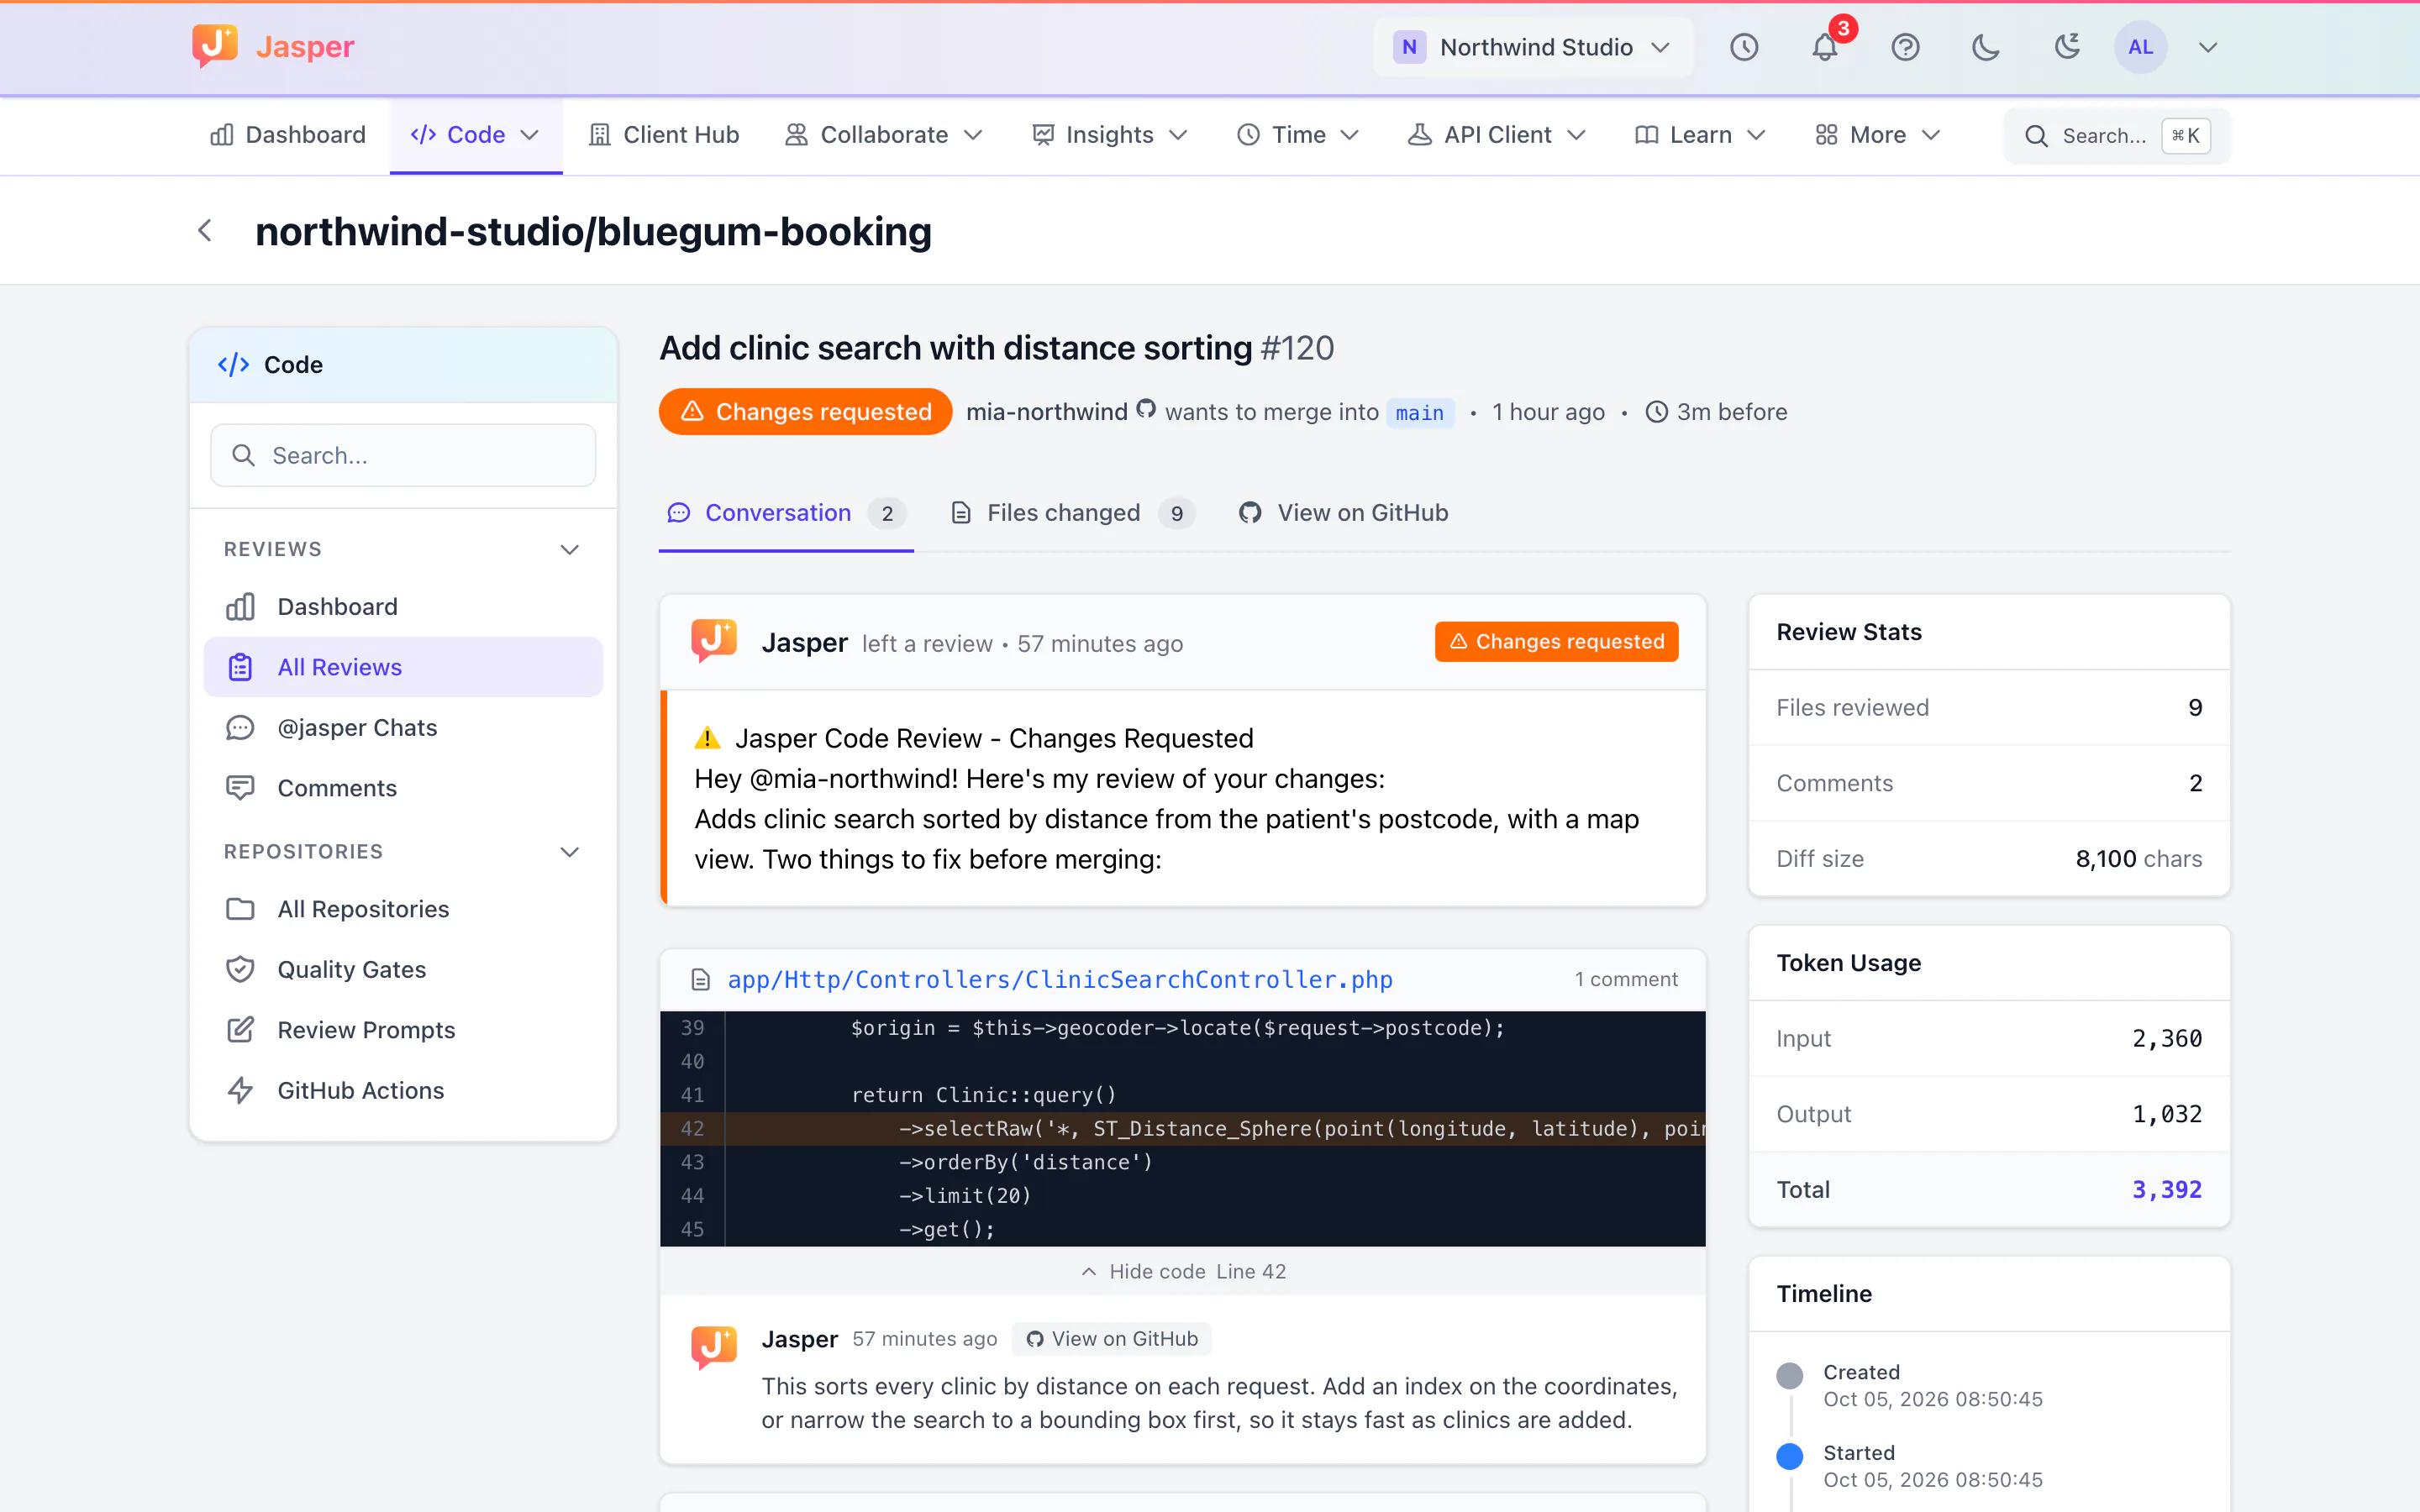Viewport: 2420px width, 1512px height.
Task: Open Dashboard in the Reviews sidebar
Action: [403, 607]
